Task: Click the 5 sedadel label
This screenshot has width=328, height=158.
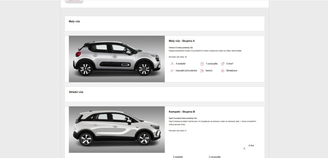Action: [x=178, y=157]
